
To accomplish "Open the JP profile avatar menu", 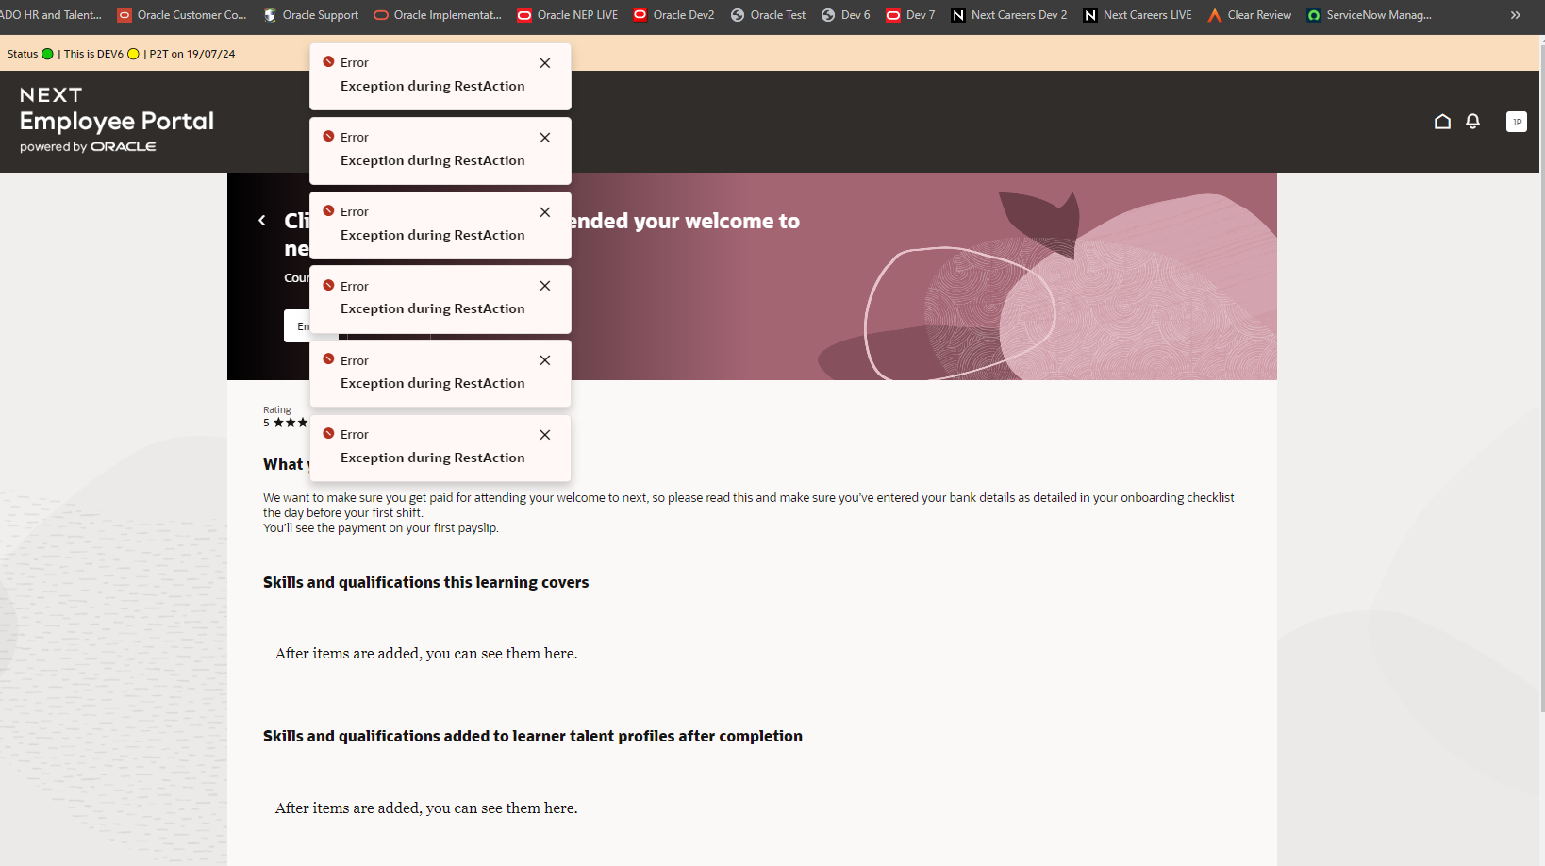I will 1516,122.
